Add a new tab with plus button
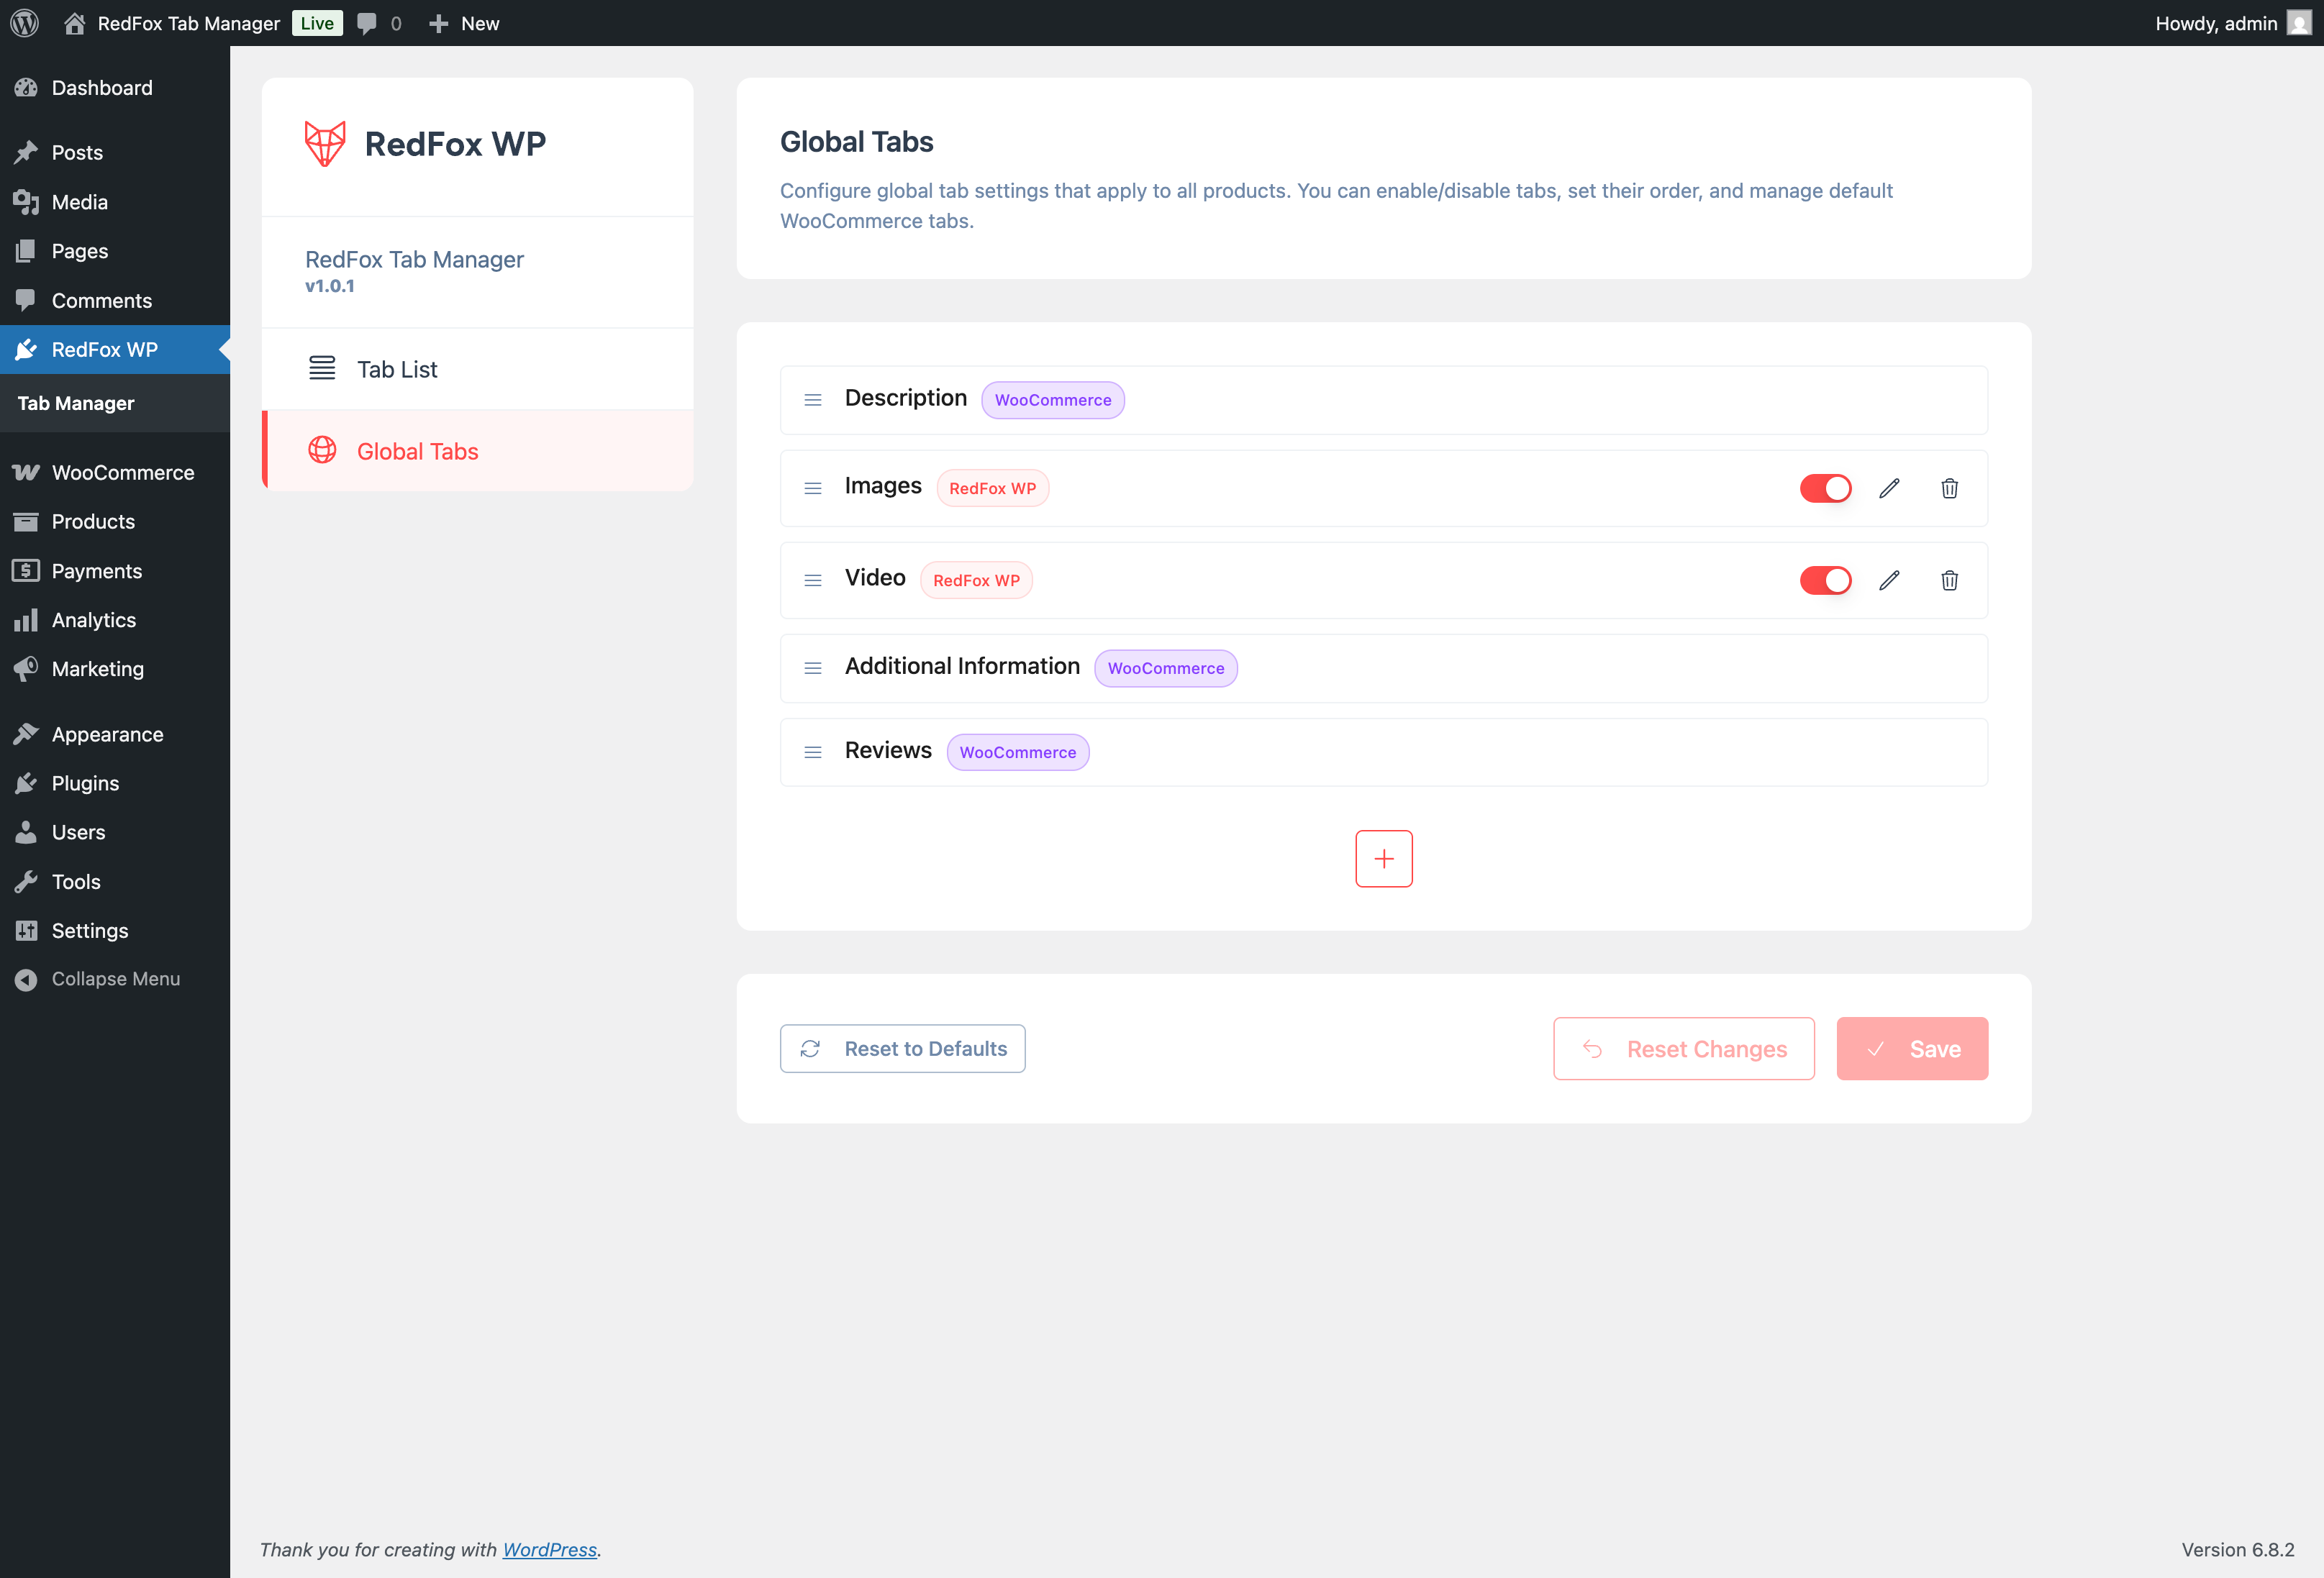 tap(1384, 859)
